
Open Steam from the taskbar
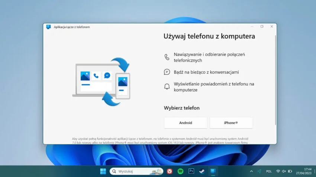202,171
